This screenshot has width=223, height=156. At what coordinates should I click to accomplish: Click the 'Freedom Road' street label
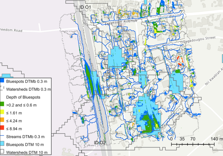click(x=11, y=30)
